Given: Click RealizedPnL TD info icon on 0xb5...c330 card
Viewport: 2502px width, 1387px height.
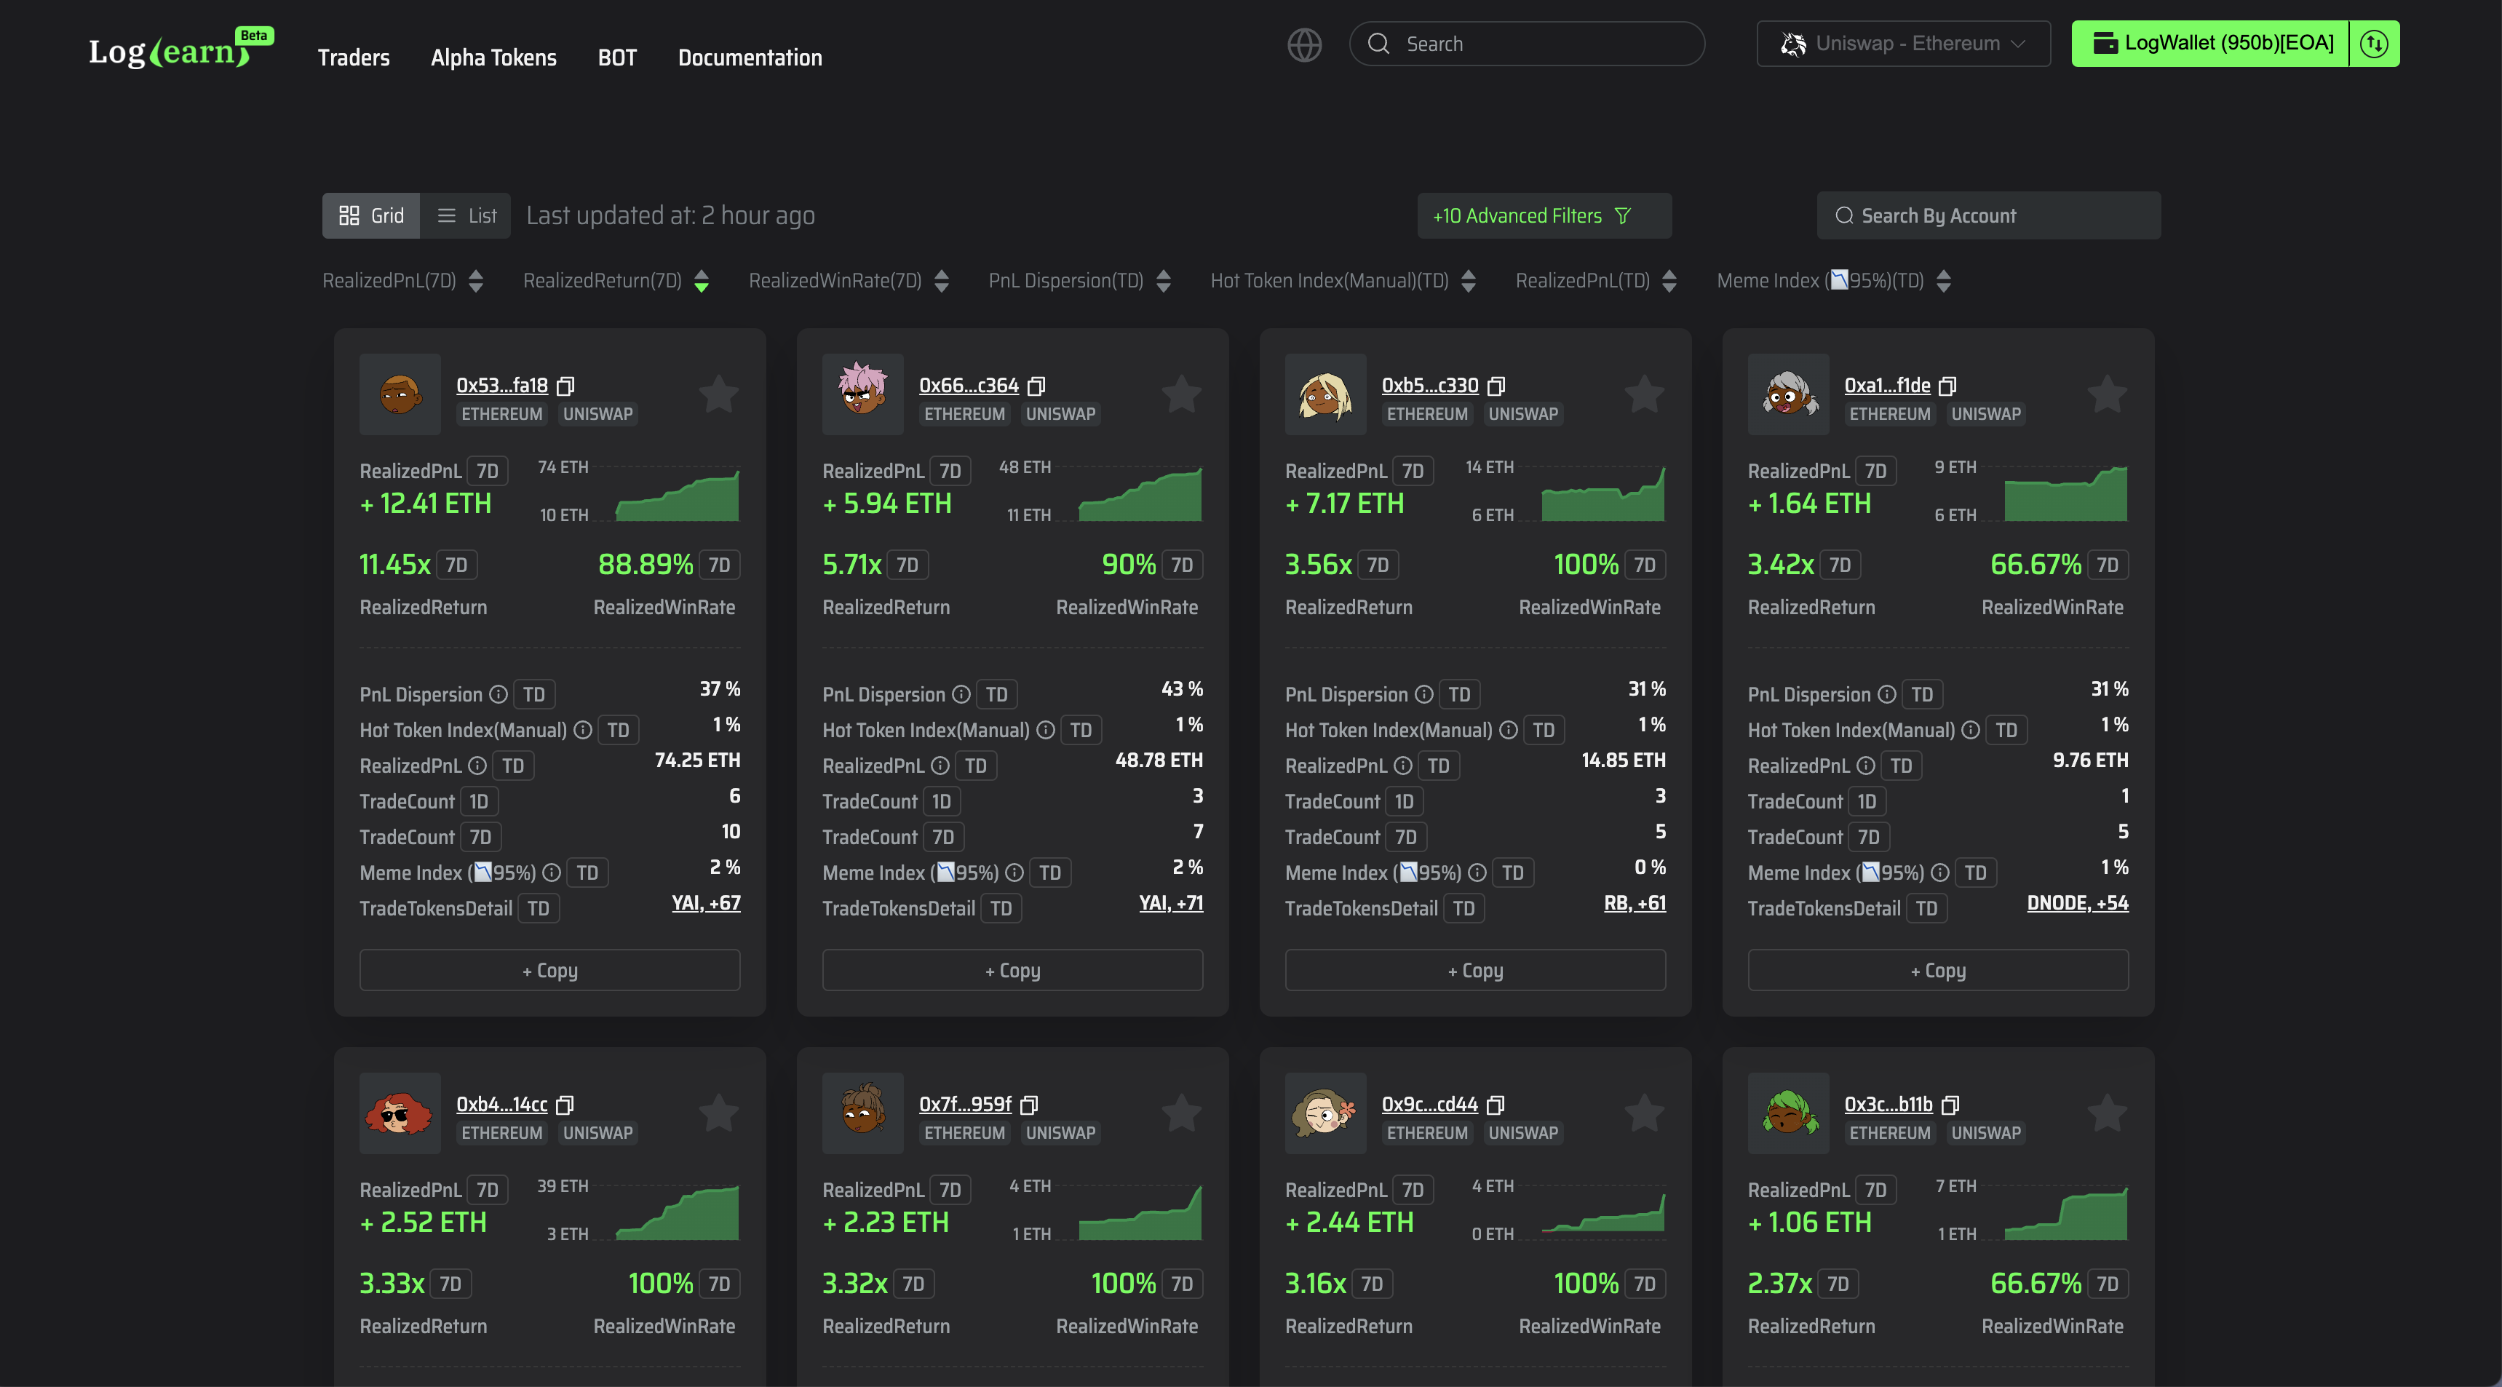Looking at the screenshot, I should coord(1402,766).
